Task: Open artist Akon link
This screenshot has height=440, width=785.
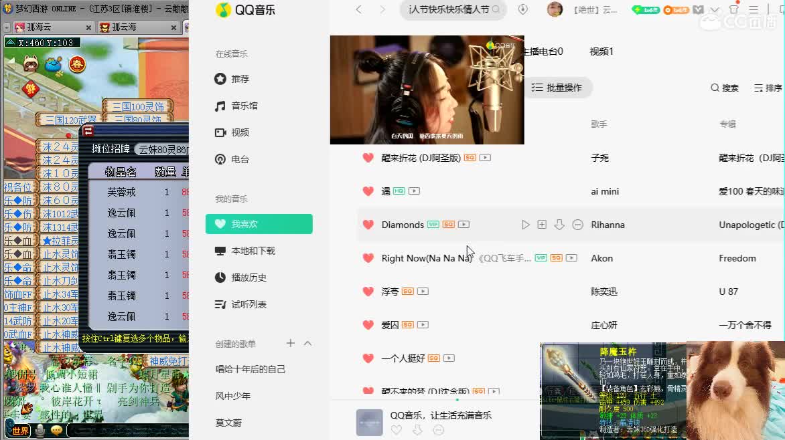Action: [601, 259]
